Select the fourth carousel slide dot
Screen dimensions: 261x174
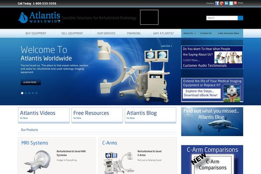point(33,93)
